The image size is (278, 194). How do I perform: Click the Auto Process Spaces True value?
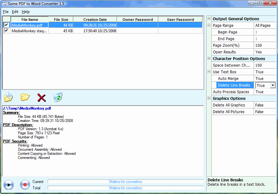tap(265, 92)
